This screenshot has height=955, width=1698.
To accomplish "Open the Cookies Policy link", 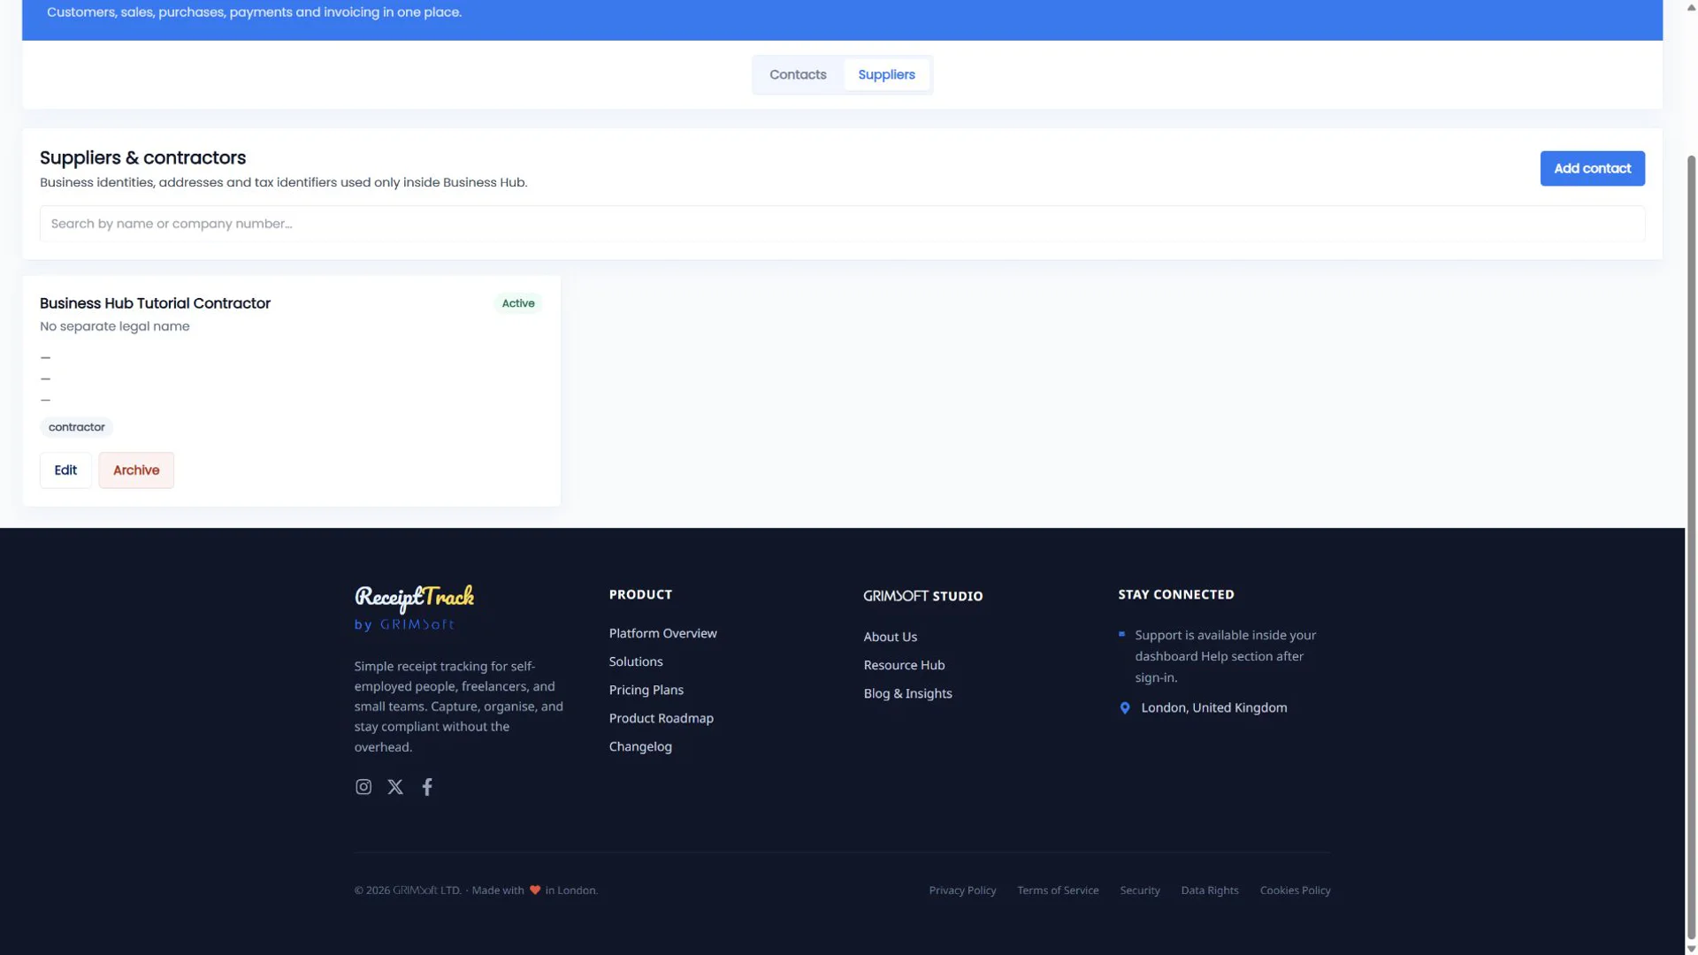I will coord(1295,890).
